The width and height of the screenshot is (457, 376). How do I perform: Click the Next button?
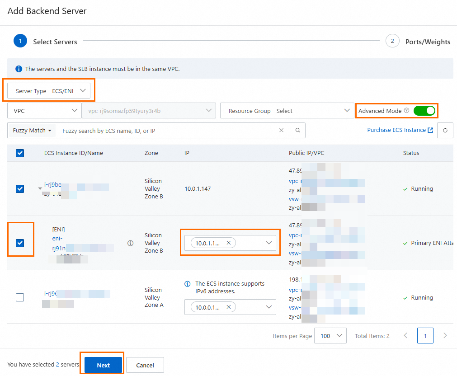pyautogui.click(x=103, y=365)
